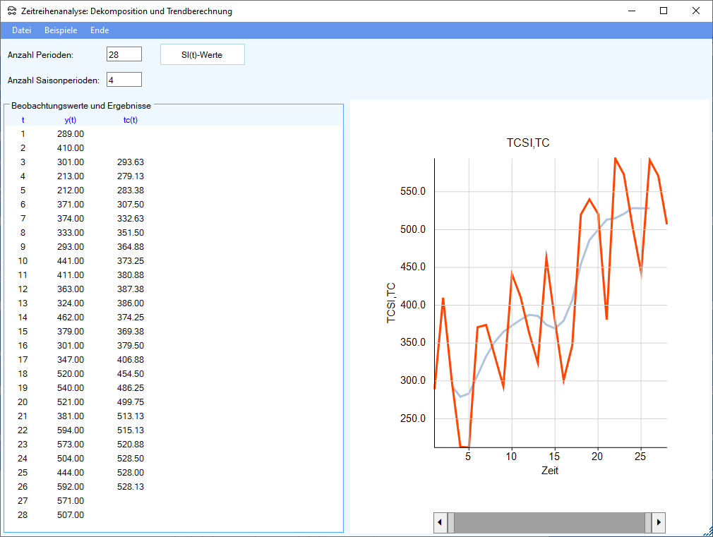
Task: Select the row with tc(t) value 293.63
Action: [131, 162]
